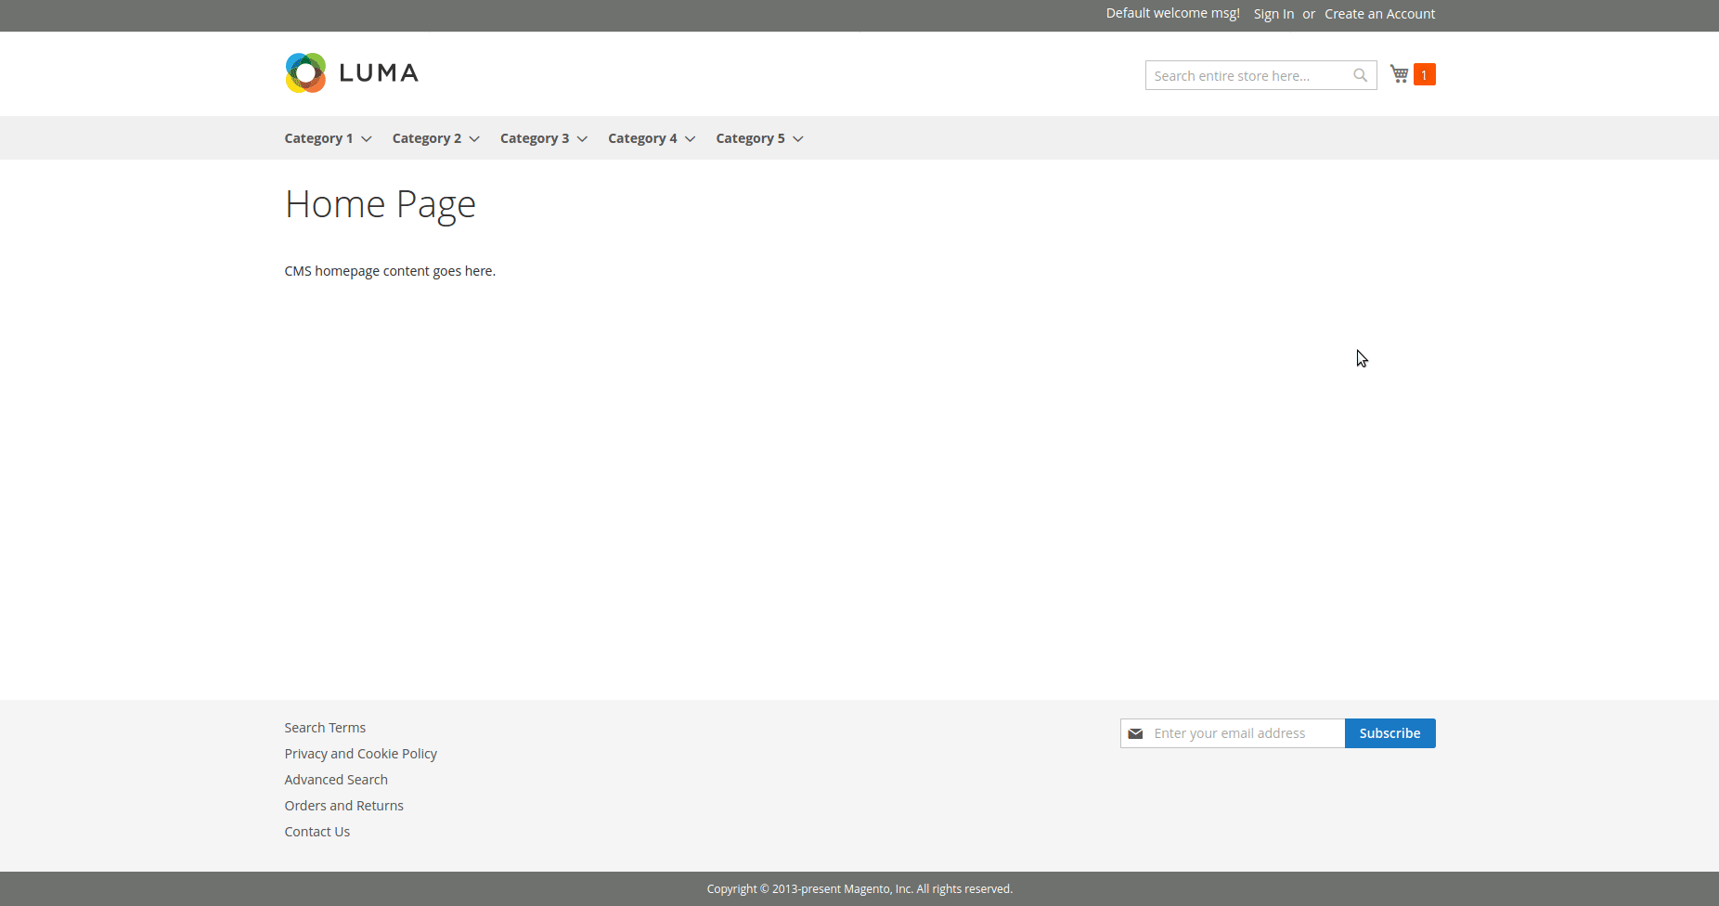The width and height of the screenshot is (1719, 906).
Task: Open the Contact Us link
Action: pos(317,832)
